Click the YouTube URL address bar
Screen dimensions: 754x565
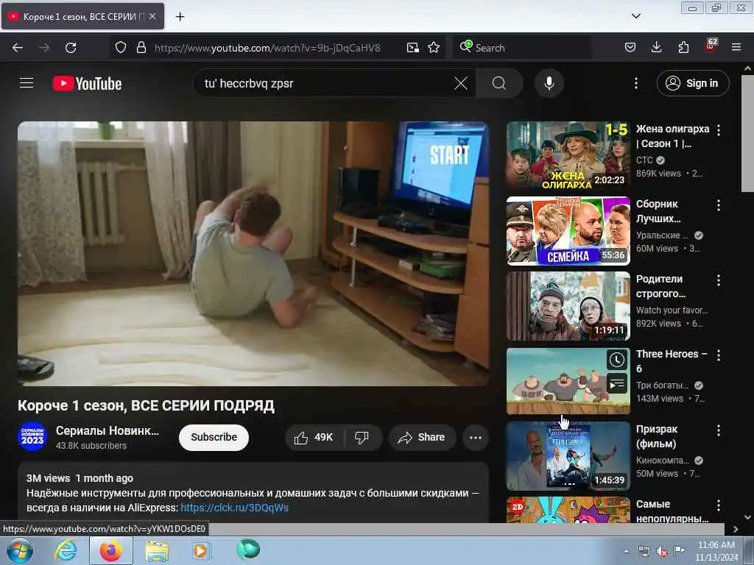pyautogui.click(x=267, y=48)
